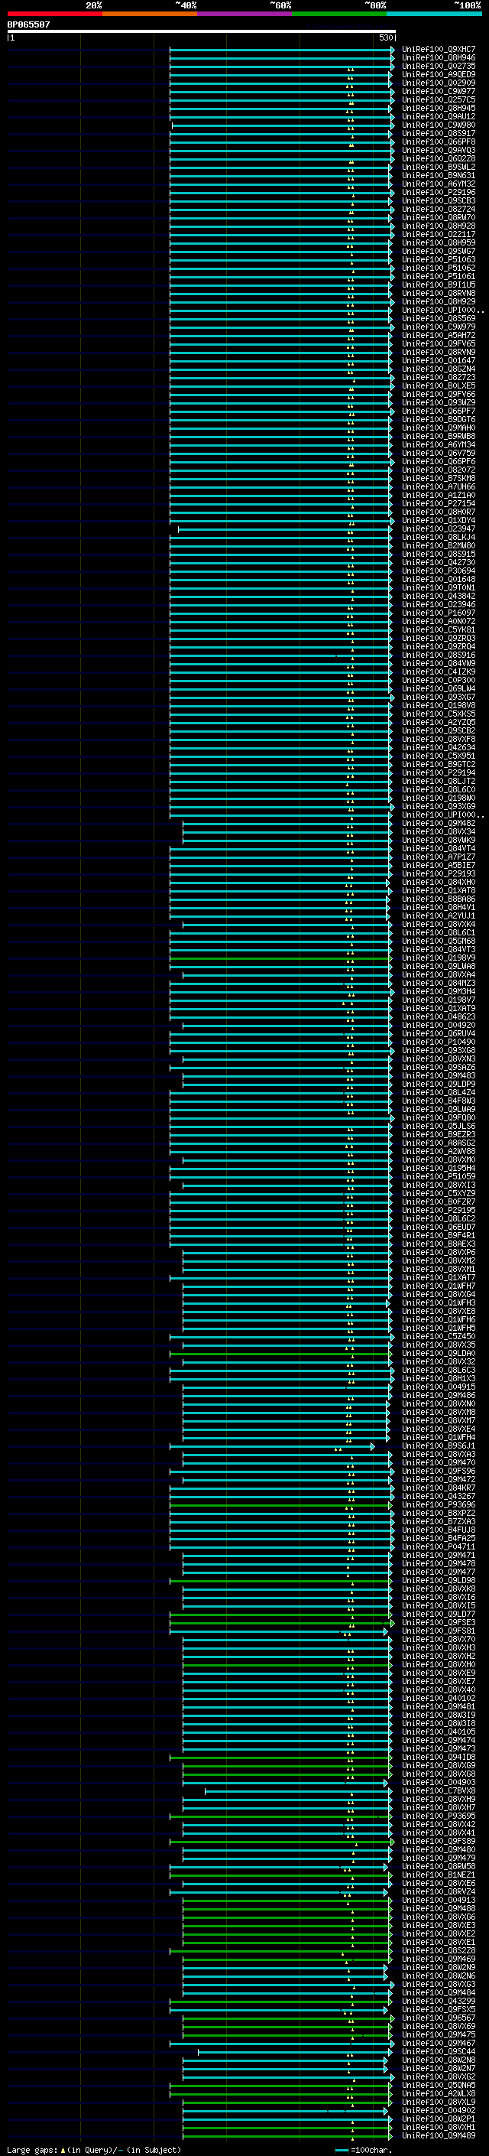Screen dimensions: 489x2156
Task: Select label UniRef100_B9N631
Action: 439,176
